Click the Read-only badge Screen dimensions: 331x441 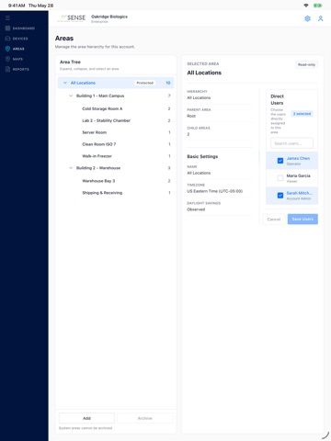[306, 64]
